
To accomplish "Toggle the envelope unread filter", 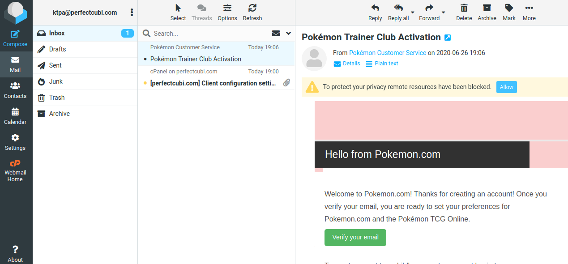I will click(x=276, y=34).
